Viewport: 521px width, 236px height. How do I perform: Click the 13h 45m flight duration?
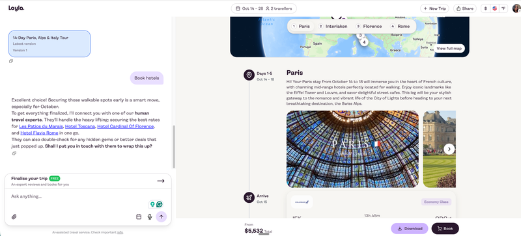[372, 215]
